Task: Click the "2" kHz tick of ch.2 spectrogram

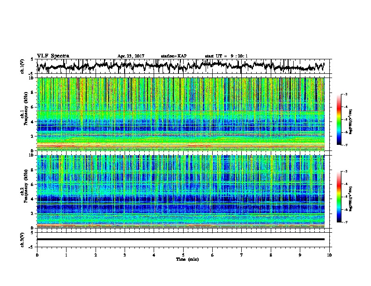Action: [x=32, y=214]
